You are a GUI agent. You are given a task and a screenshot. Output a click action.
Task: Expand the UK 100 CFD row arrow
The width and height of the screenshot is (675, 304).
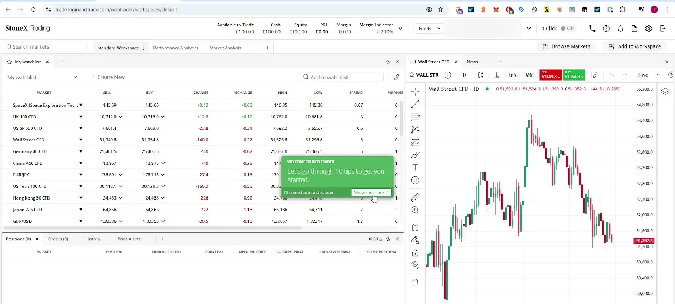point(81,117)
